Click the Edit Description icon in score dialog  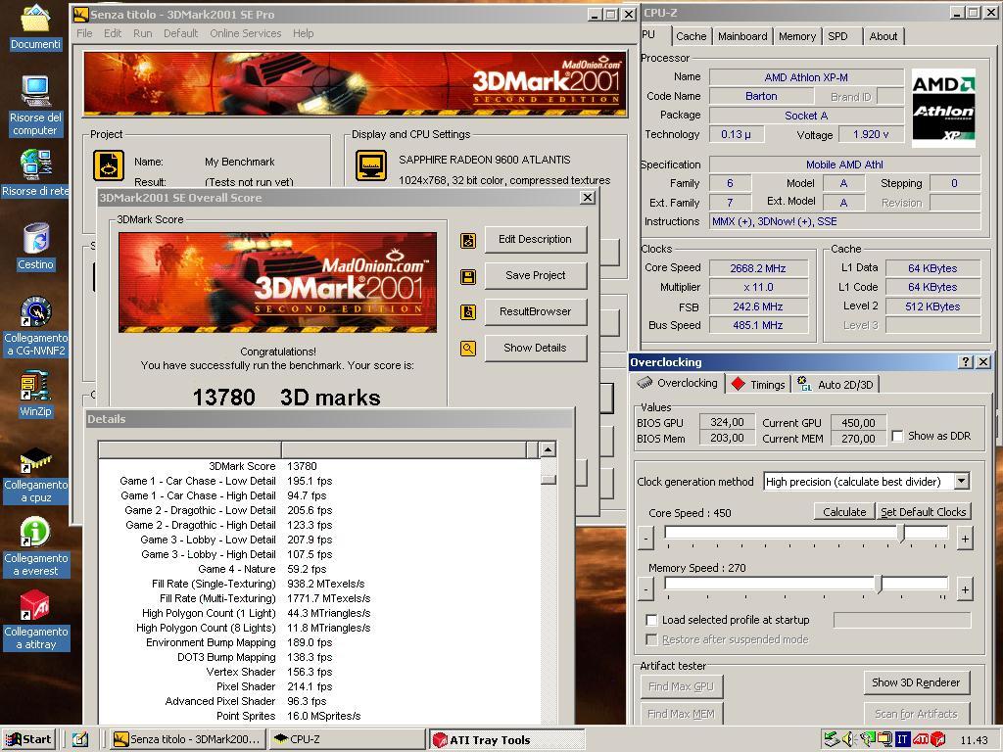(468, 241)
